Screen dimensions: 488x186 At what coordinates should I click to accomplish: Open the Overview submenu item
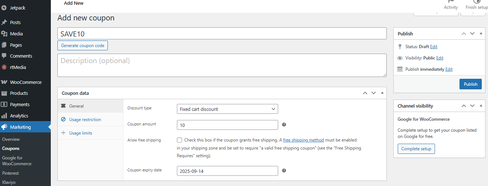pyautogui.click(x=11, y=139)
